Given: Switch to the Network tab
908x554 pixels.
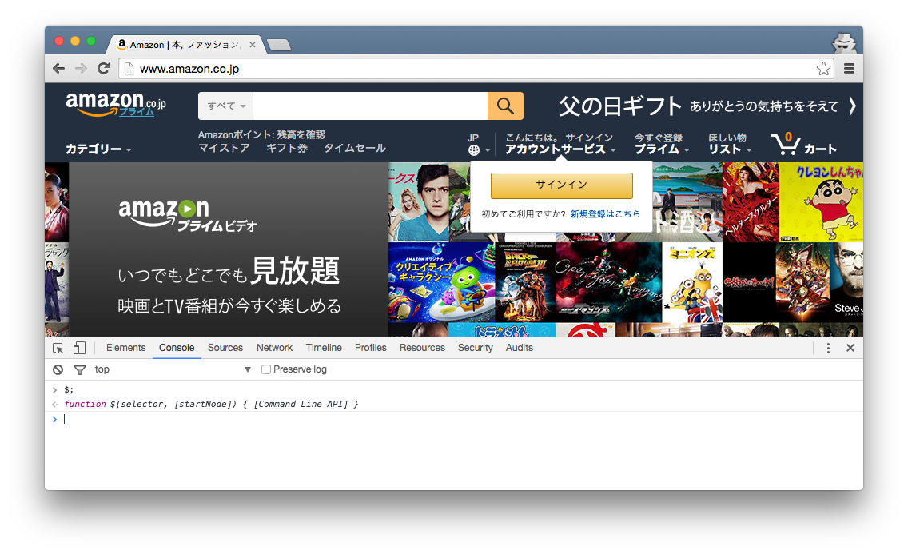Looking at the screenshot, I should tap(274, 348).
